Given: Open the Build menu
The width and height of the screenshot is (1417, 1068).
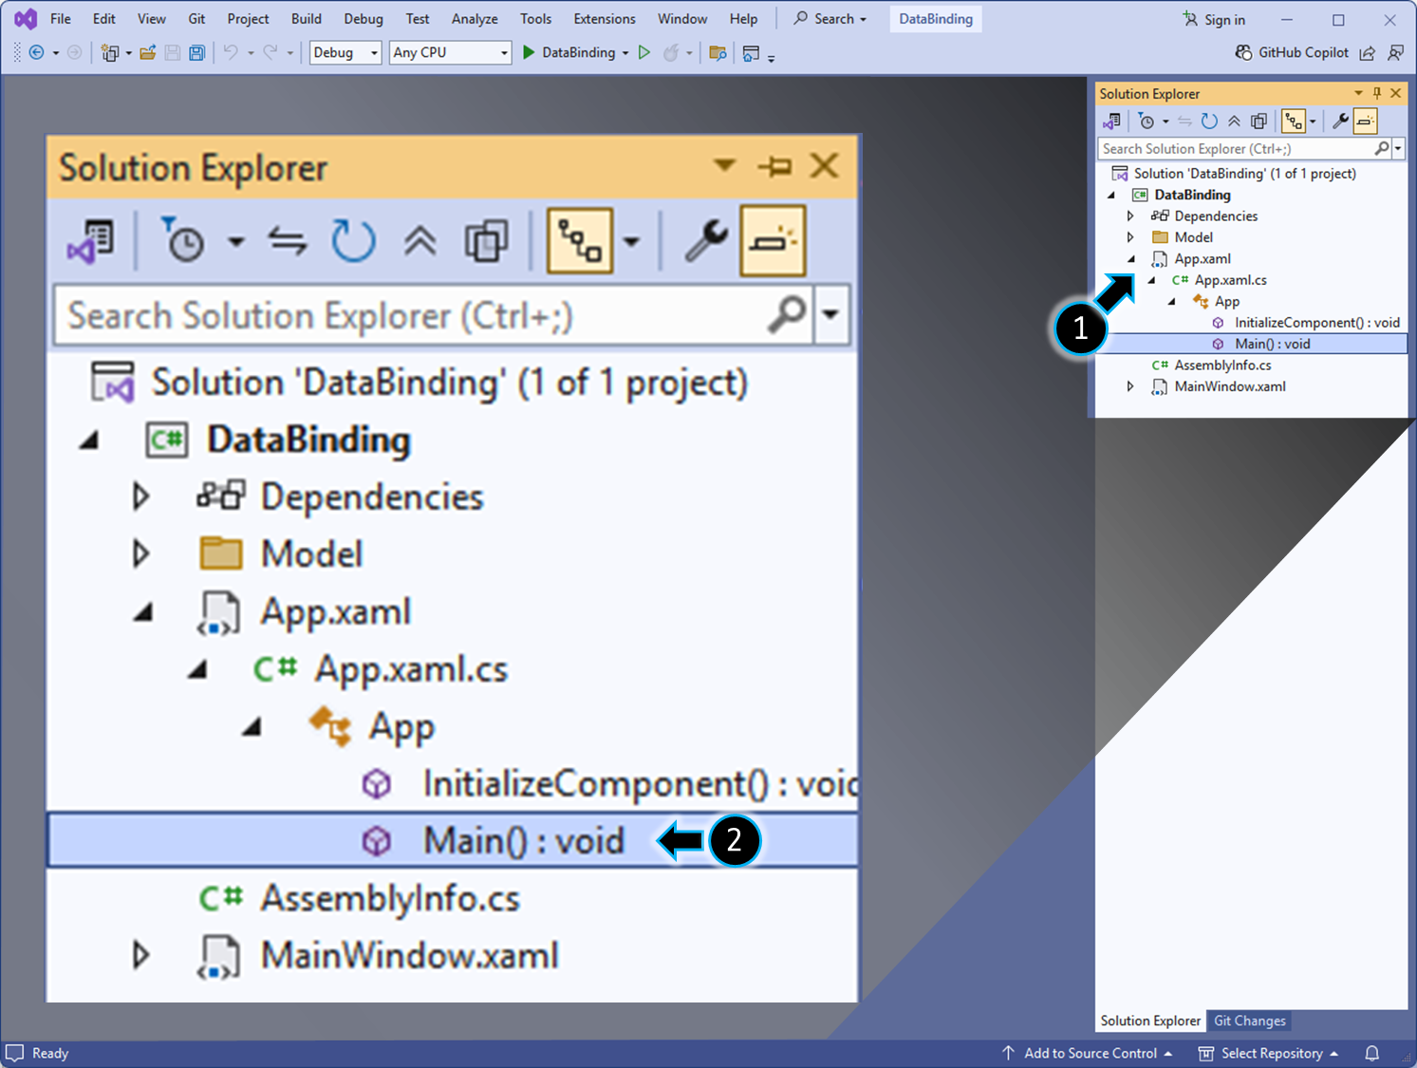Looking at the screenshot, I should coord(307,19).
